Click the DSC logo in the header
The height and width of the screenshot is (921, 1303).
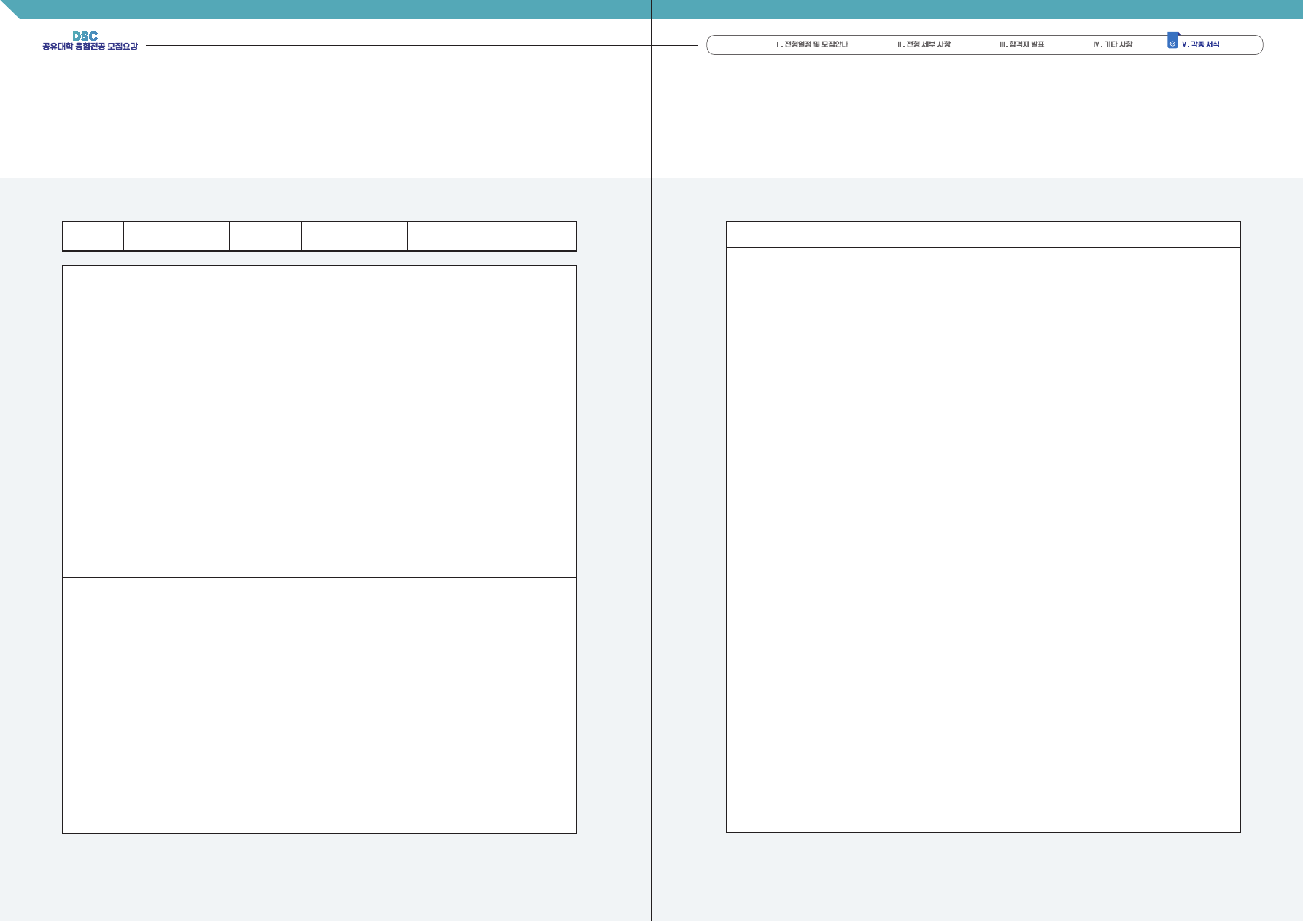(x=85, y=36)
